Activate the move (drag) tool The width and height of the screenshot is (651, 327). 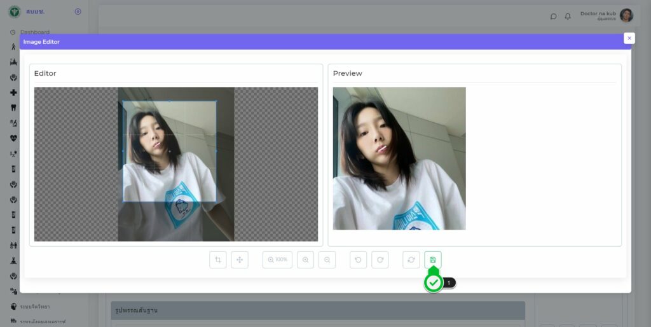click(x=240, y=260)
